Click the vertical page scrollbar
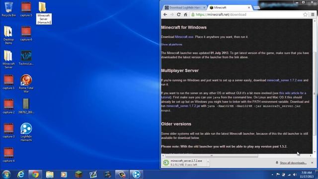This screenshot has width=318, height=179. (315, 93)
